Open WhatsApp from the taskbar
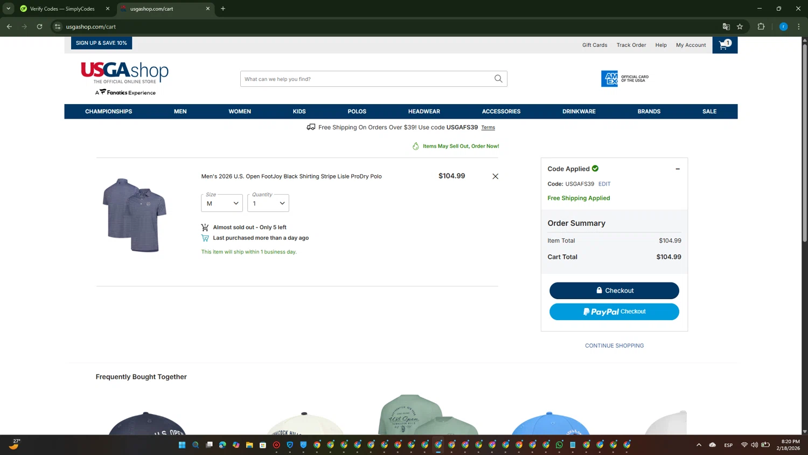Viewport: 808px width, 455px height. [559, 445]
